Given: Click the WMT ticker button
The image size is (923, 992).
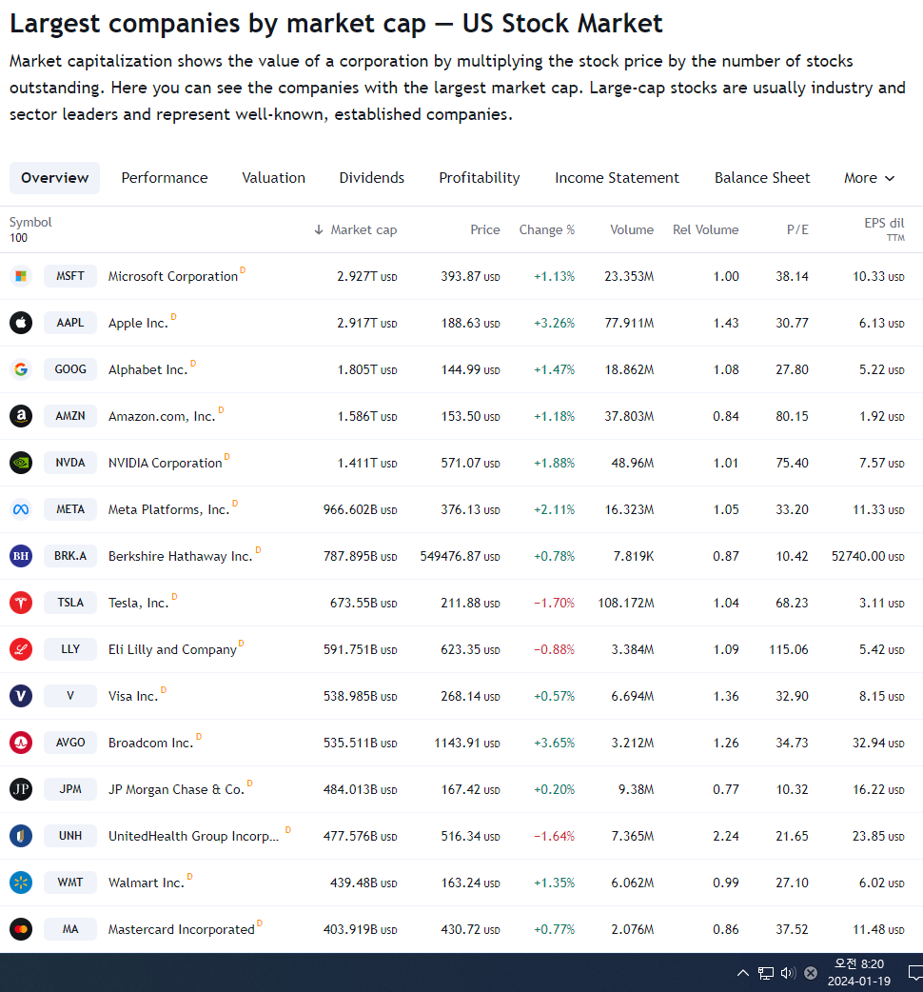Looking at the screenshot, I should pos(70,882).
